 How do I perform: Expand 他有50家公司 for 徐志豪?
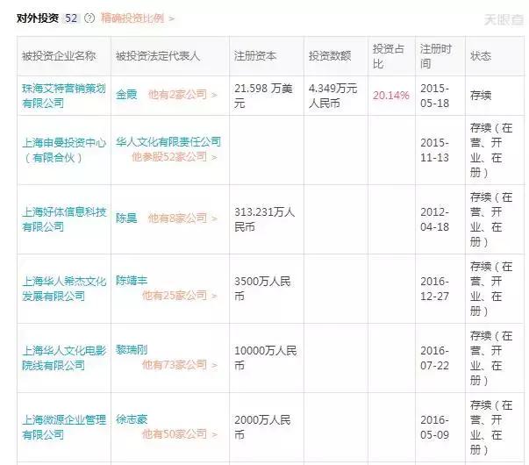[x=180, y=434]
